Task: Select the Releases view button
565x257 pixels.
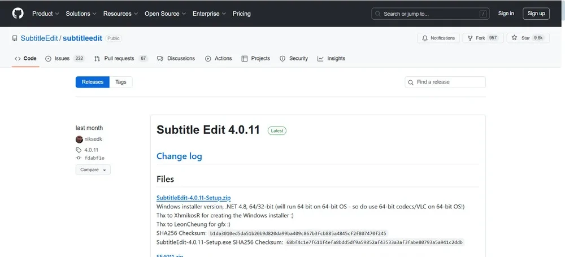Action: [x=93, y=82]
